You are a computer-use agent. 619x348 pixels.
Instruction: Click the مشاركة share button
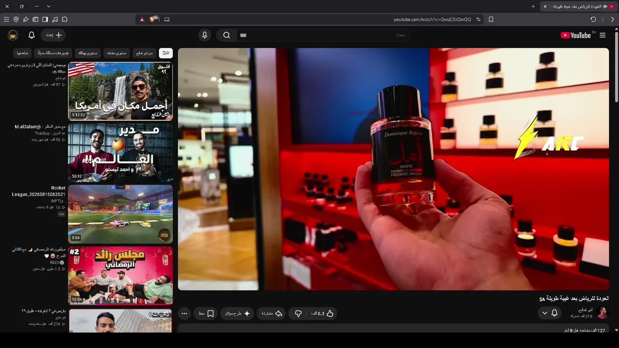271,313
